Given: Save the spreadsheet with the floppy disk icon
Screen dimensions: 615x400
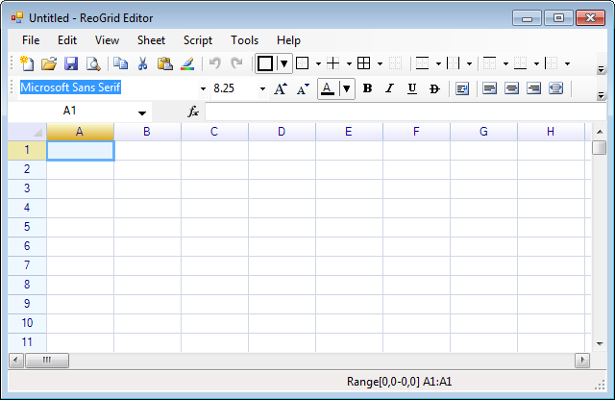Looking at the screenshot, I should click(71, 63).
